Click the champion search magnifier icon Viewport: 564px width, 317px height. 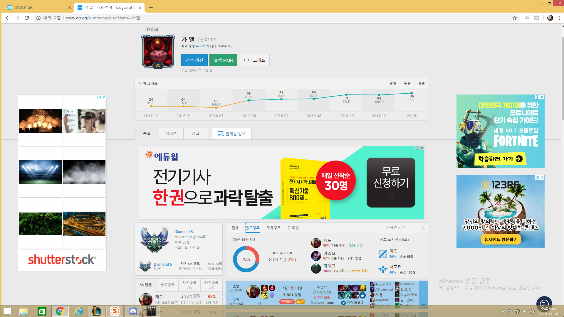[422, 228]
